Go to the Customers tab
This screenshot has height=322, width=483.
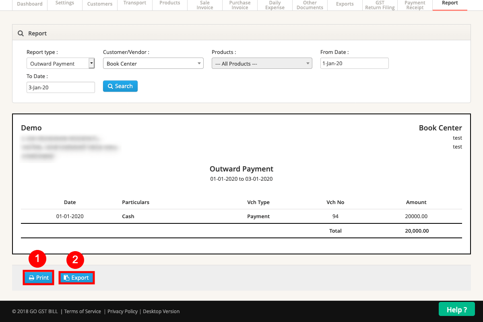pyautogui.click(x=100, y=4)
